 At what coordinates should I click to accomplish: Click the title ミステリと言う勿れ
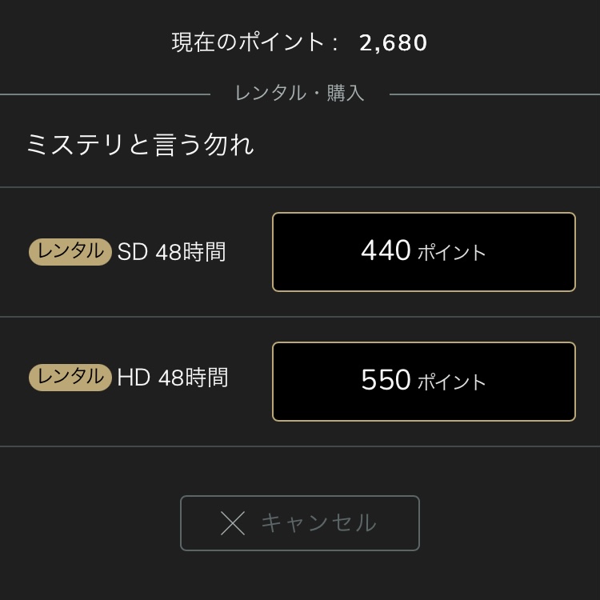click(141, 145)
